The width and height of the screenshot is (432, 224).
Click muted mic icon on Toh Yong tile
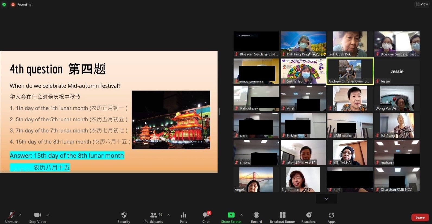[x=377, y=135]
